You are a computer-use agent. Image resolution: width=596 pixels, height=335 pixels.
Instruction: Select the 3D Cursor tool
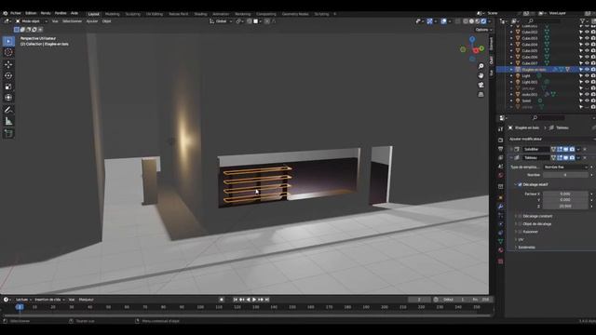click(8, 52)
